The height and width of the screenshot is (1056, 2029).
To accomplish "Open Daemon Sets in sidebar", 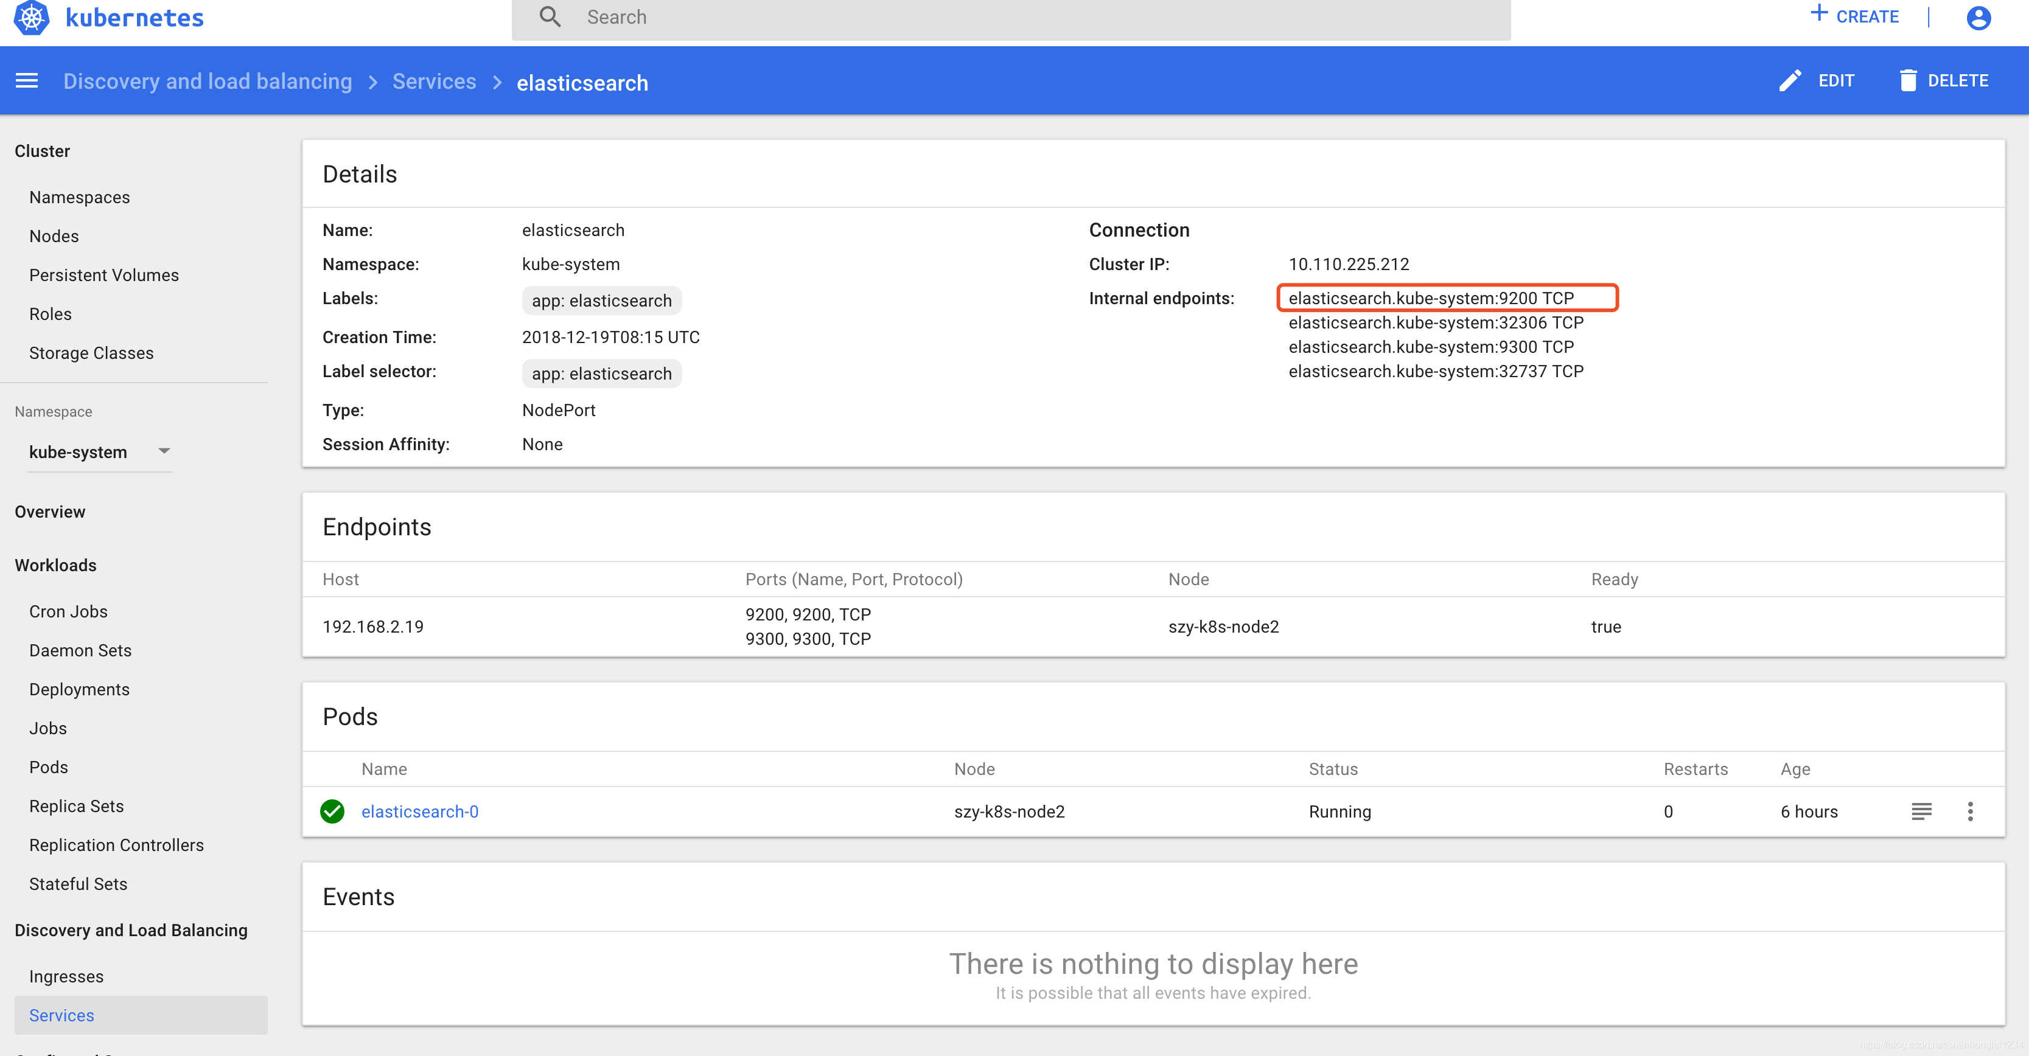I will 80,650.
